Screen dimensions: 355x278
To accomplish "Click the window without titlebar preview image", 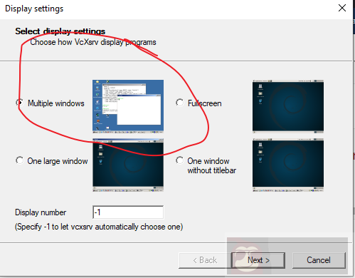I will (288, 165).
